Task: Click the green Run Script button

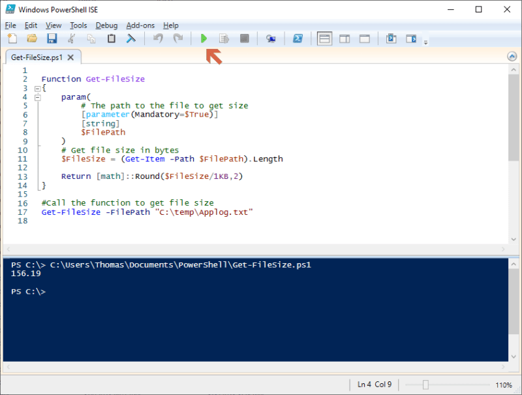Action: 204,39
